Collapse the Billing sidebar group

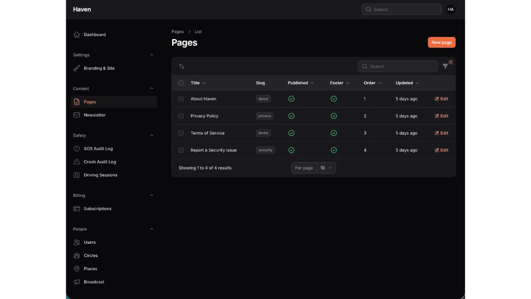pyautogui.click(x=151, y=195)
